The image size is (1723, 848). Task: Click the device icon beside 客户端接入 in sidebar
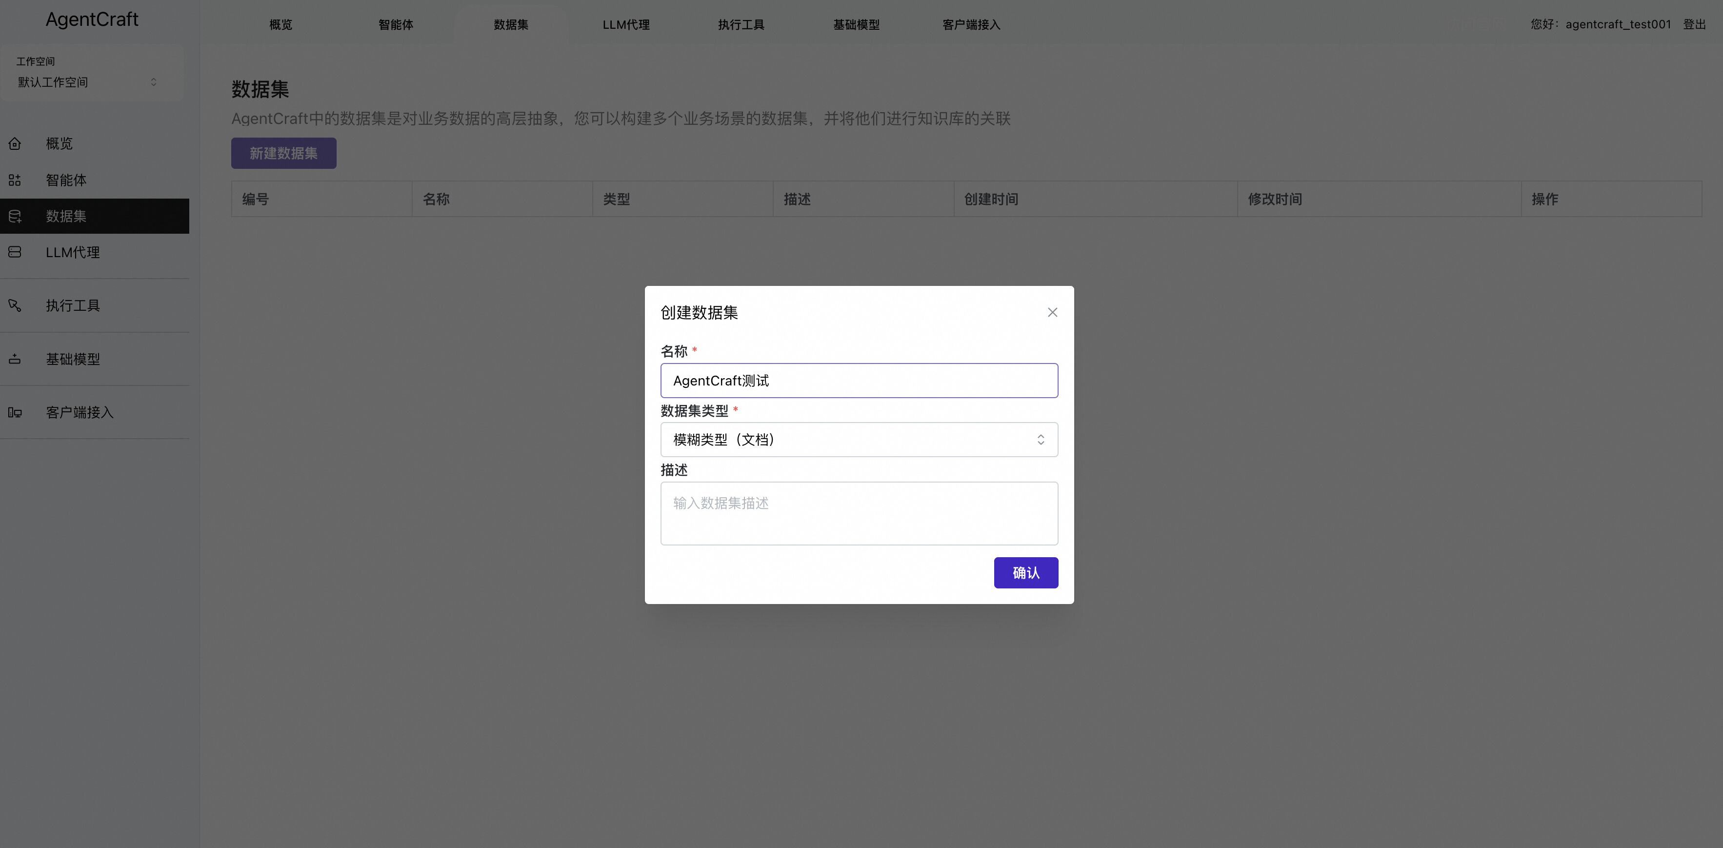coord(15,413)
